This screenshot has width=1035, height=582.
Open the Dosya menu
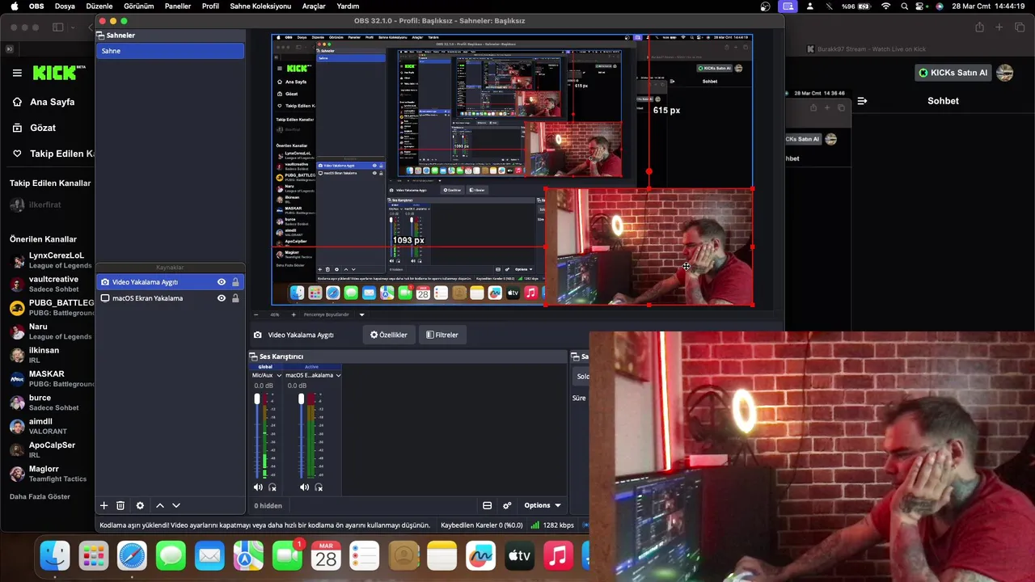point(65,6)
